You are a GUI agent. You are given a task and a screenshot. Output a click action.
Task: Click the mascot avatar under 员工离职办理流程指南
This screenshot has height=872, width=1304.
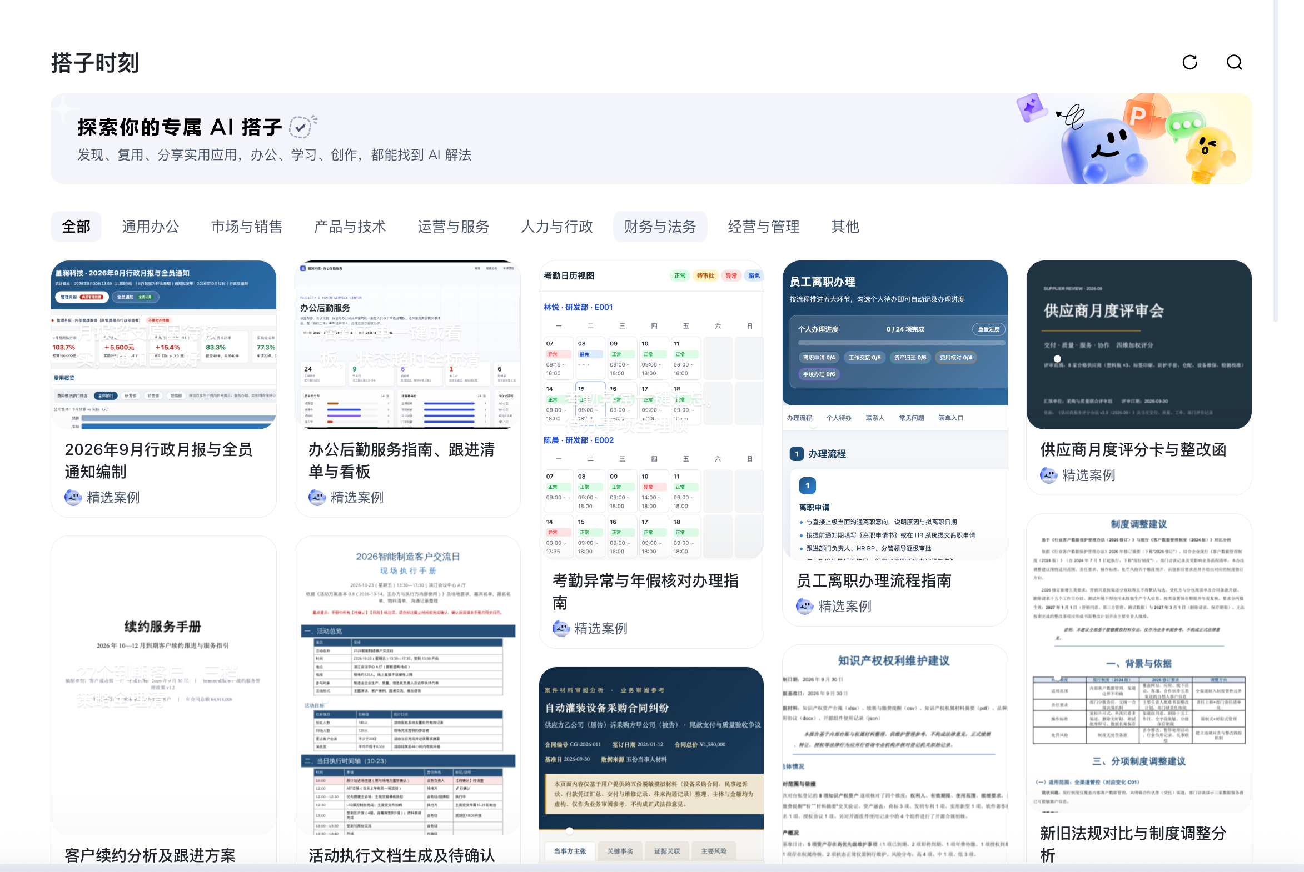tap(804, 605)
